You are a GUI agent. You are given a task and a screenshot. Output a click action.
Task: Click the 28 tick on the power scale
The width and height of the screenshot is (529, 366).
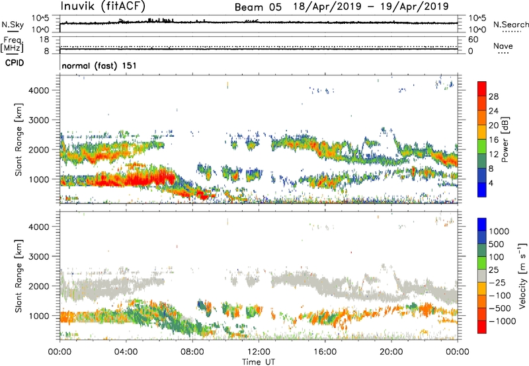pos(493,96)
